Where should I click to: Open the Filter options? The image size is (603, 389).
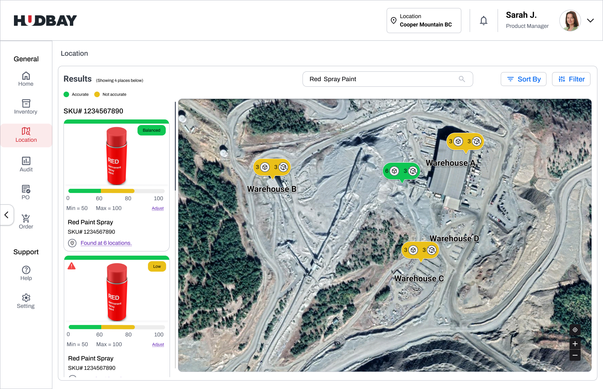point(571,79)
